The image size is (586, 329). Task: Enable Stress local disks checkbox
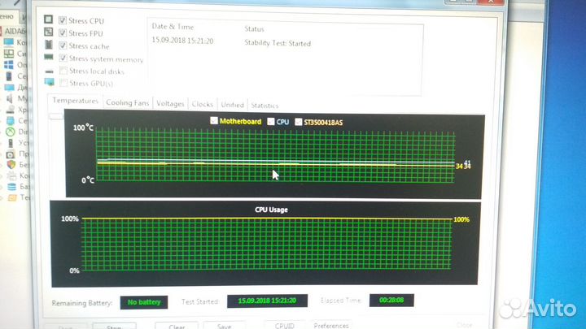tap(63, 71)
